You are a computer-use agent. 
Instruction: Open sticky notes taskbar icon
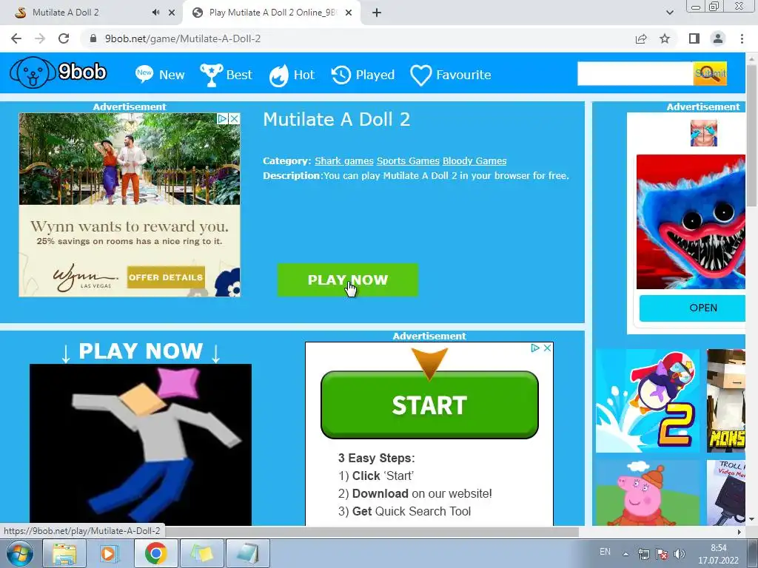pos(201,553)
